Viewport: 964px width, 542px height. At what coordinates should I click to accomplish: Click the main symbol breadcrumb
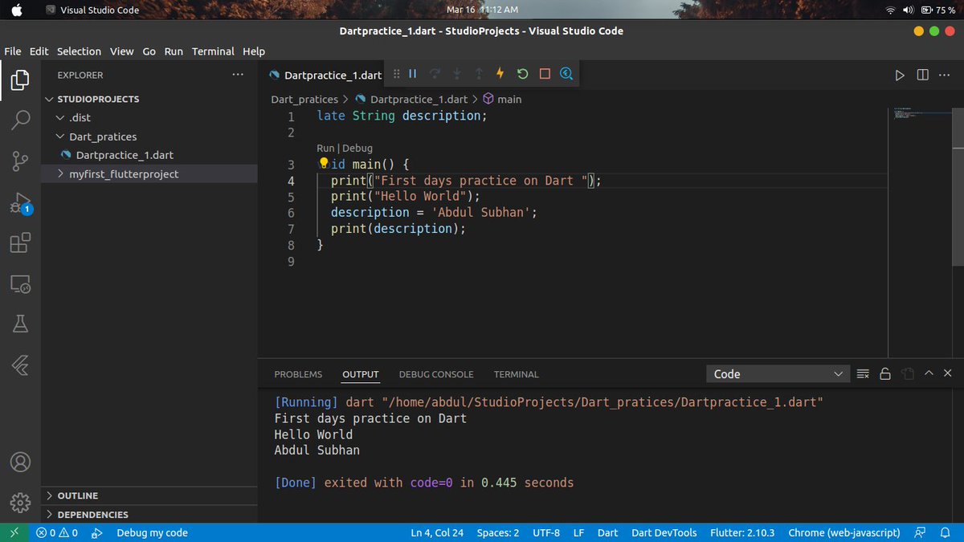(503, 100)
